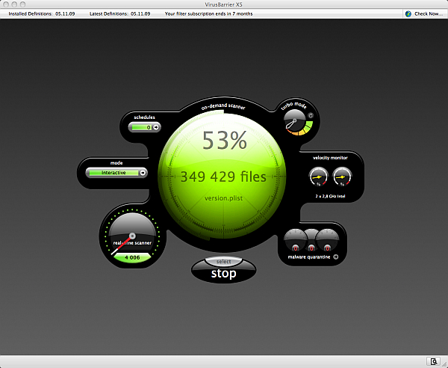Click the 53% on-demand scanner orb
The height and width of the screenshot is (368, 448).
[222, 174]
